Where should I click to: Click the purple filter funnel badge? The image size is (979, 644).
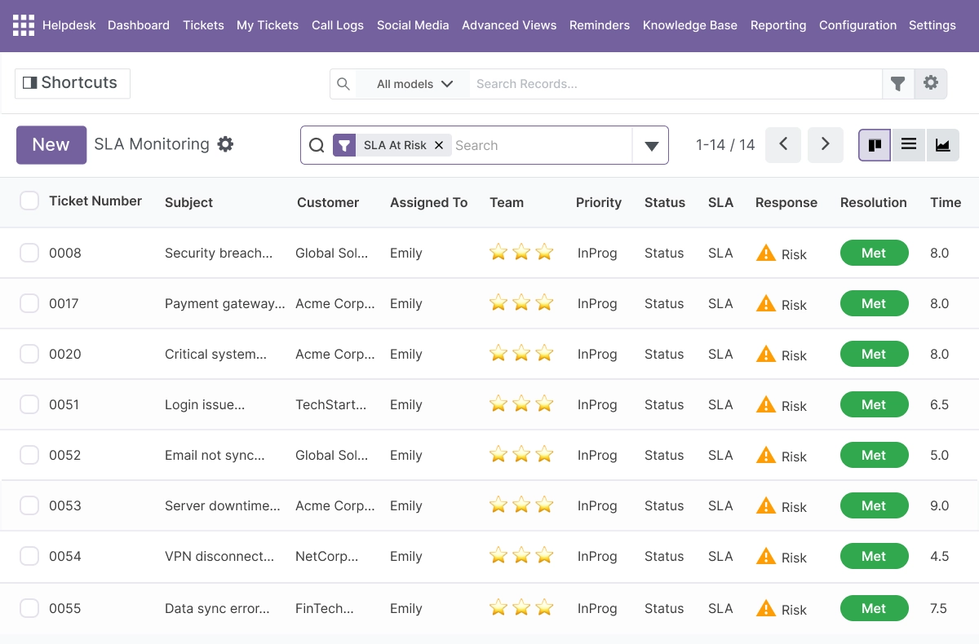344,145
